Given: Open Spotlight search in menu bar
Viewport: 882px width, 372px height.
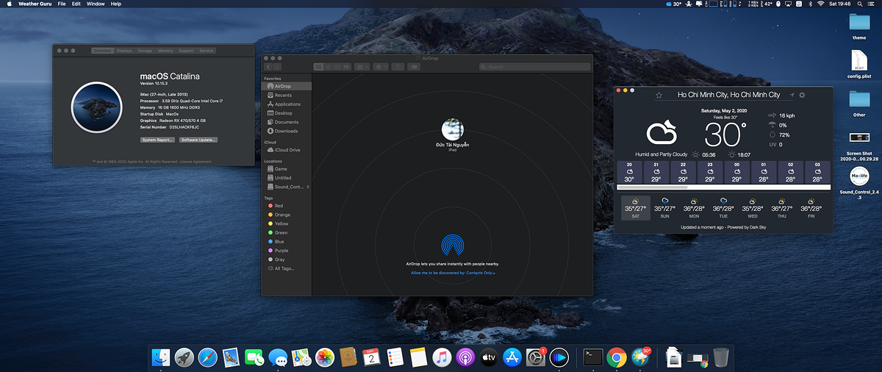Looking at the screenshot, I should pos(858,4).
